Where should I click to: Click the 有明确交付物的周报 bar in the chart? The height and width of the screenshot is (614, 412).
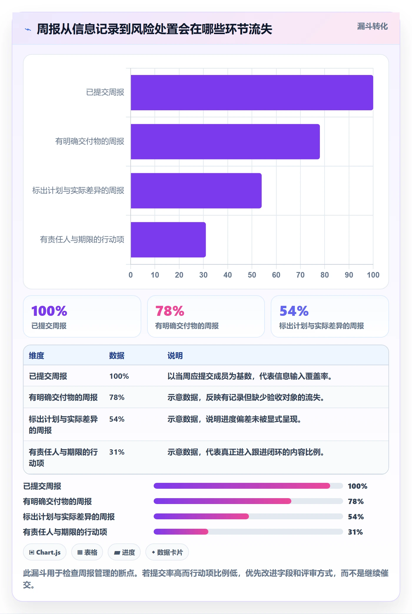pos(225,142)
